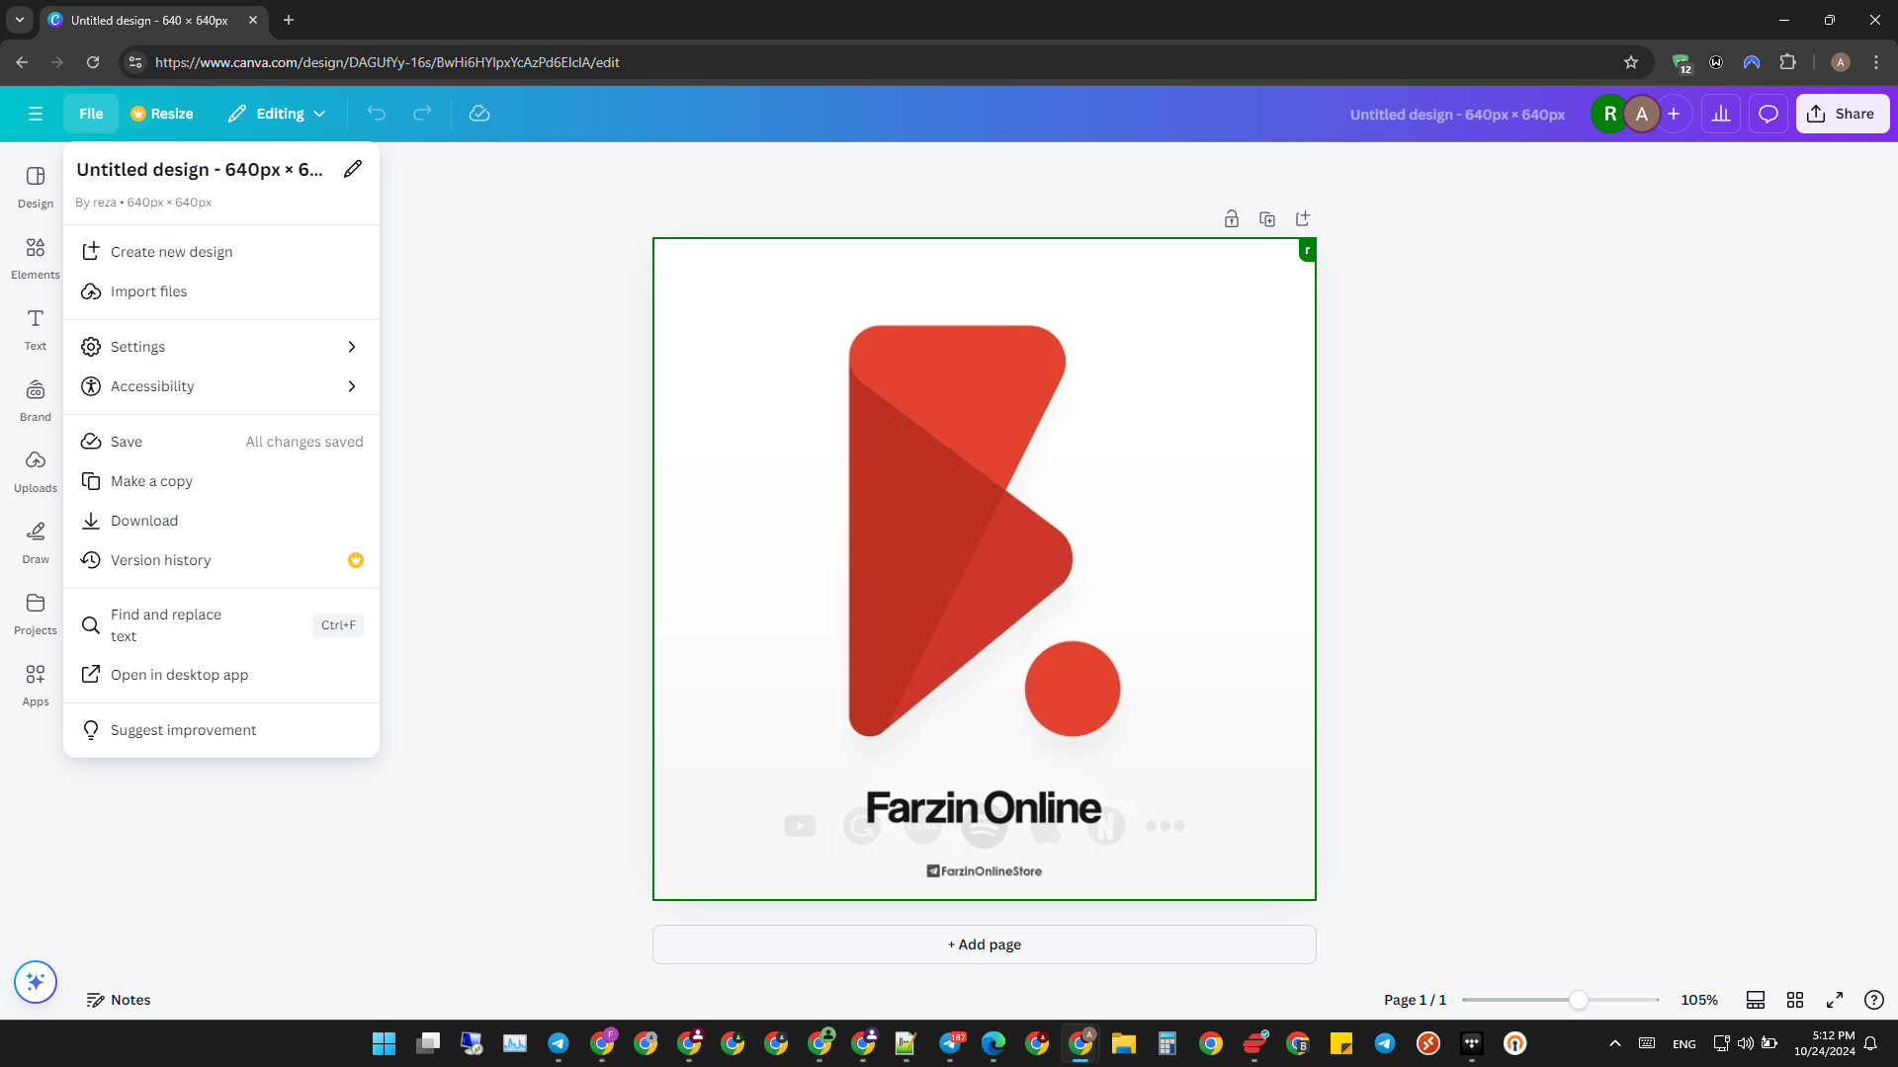Open the help question mark
1898x1067 pixels.
[x=1874, y=1000]
